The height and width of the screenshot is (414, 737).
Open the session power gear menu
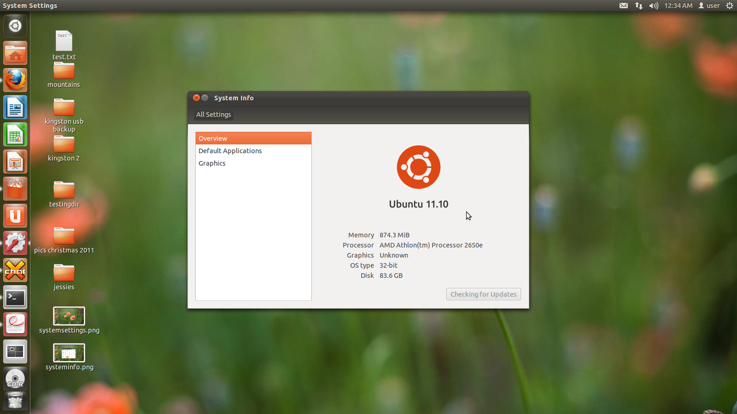tap(730, 6)
